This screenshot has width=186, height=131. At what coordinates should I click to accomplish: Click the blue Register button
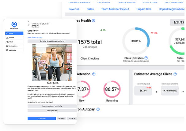(42, 118)
